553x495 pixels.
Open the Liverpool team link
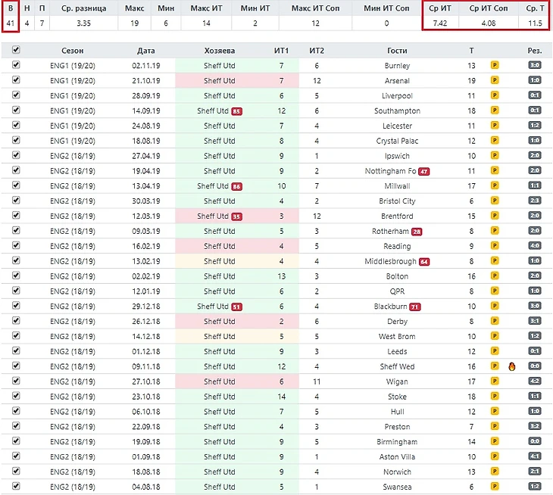[397, 96]
